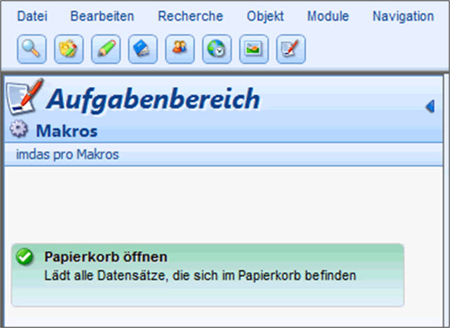Open the Objekt menu
The height and width of the screenshot is (328, 450).
click(265, 16)
